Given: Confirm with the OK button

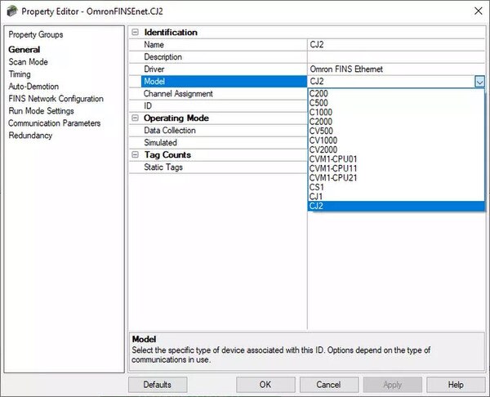Looking at the screenshot, I should (x=265, y=385).
